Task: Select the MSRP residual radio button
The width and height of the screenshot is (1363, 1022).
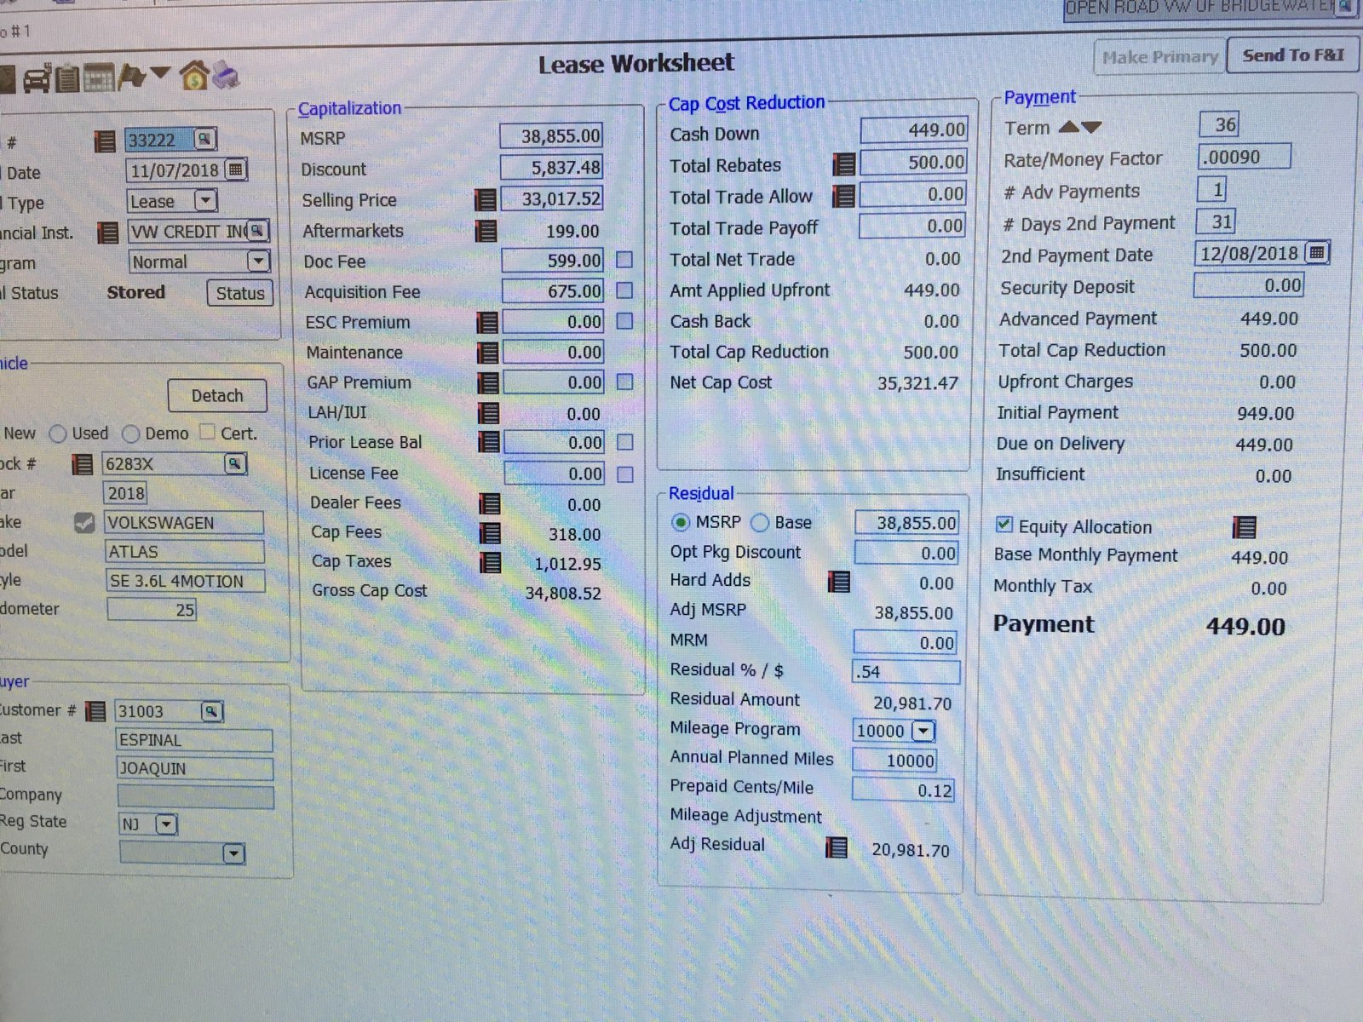Action: (x=681, y=522)
